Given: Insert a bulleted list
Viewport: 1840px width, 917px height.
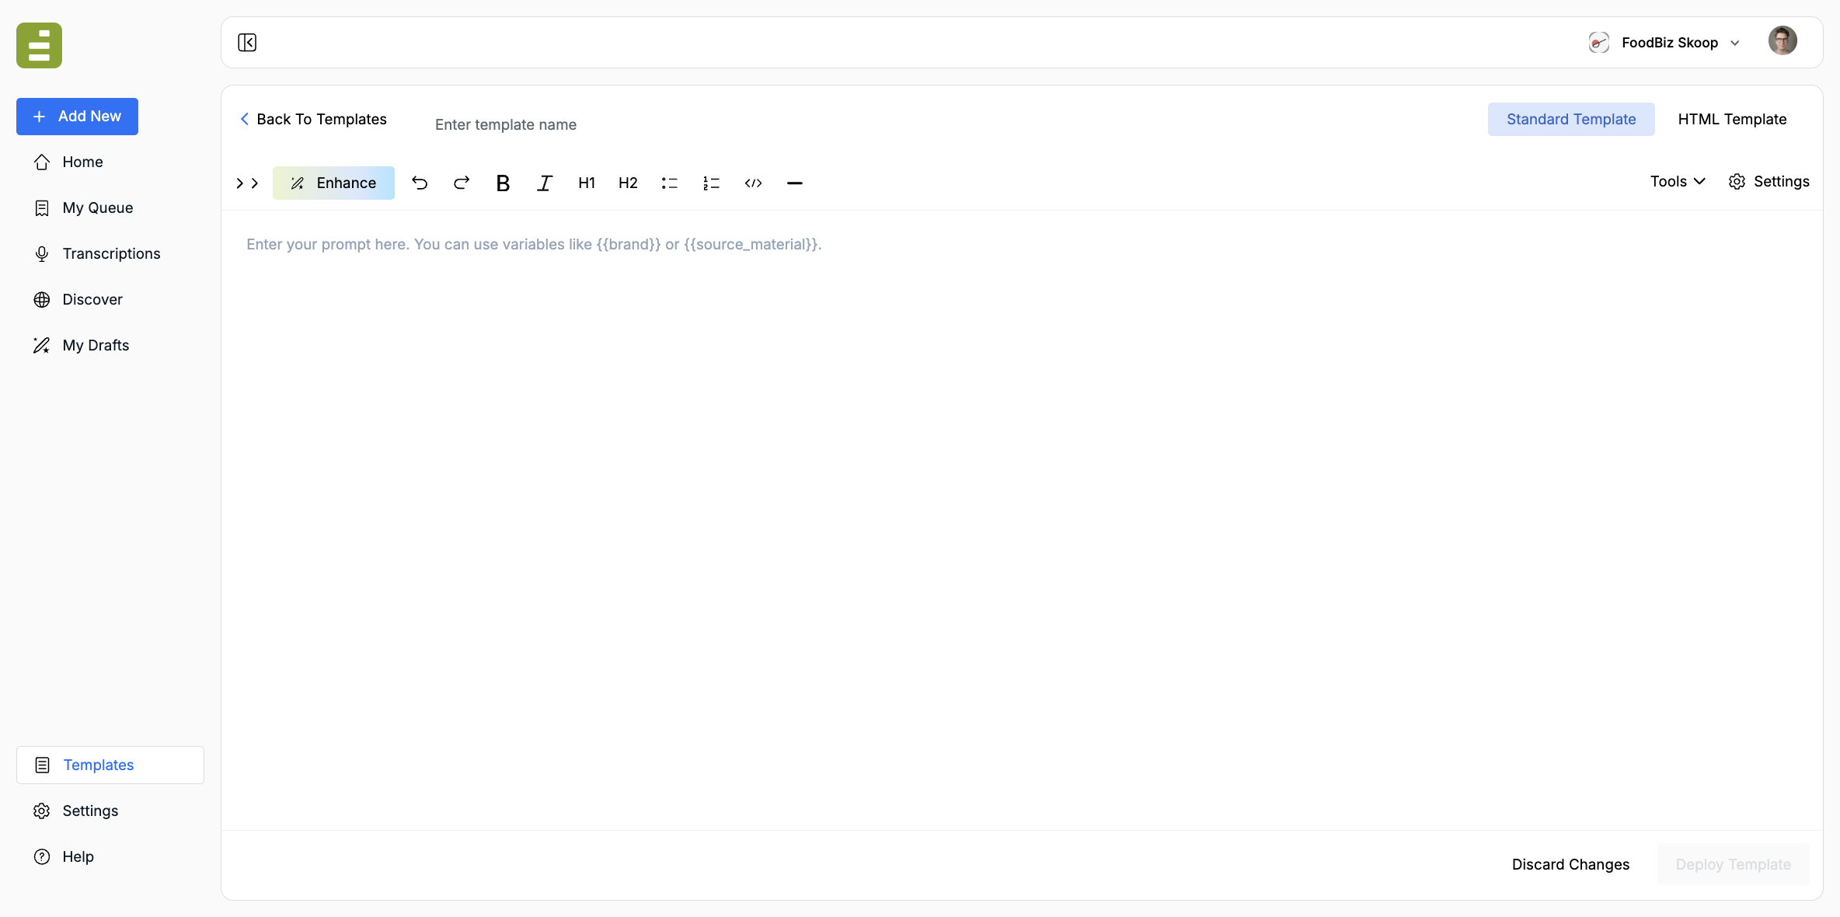Looking at the screenshot, I should [x=670, y=183].
